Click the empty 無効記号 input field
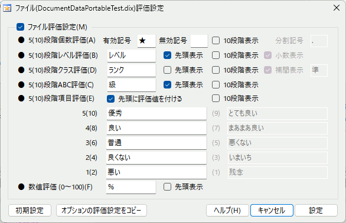 click(x=199, y=41)
